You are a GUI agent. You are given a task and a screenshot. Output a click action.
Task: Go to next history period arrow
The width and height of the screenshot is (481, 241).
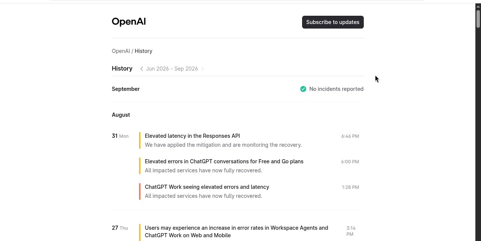pos(203,69)
